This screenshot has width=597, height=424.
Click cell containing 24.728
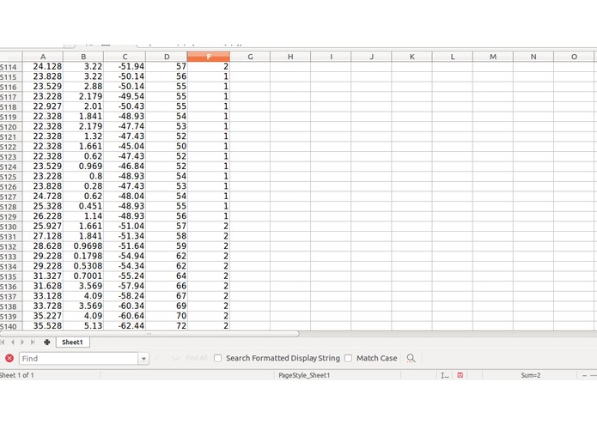43,197
